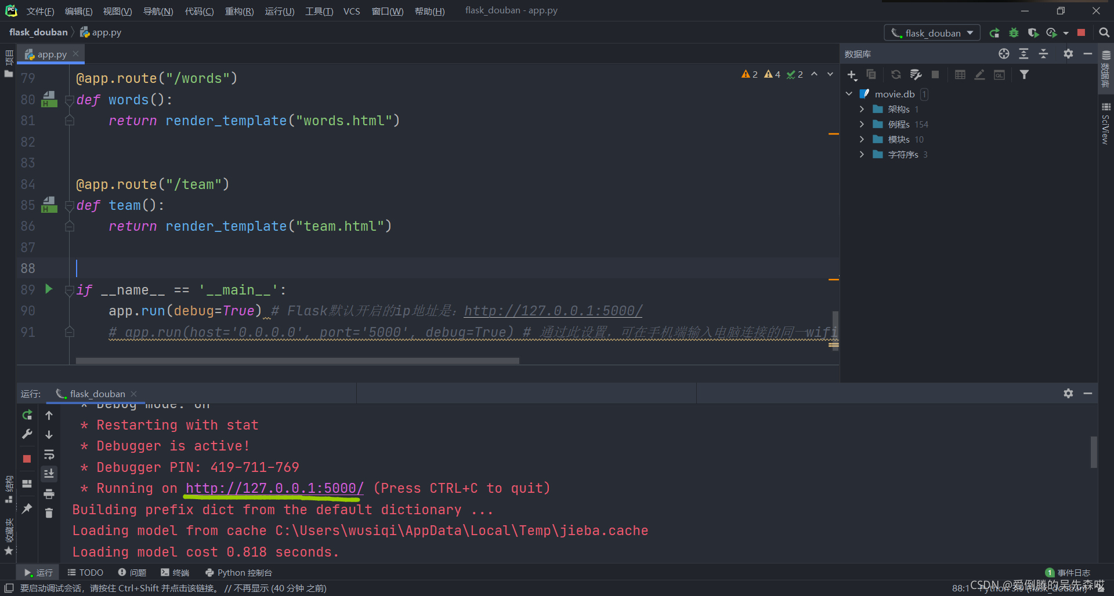Open the 重构(R) menu

[x=239, y=12]
